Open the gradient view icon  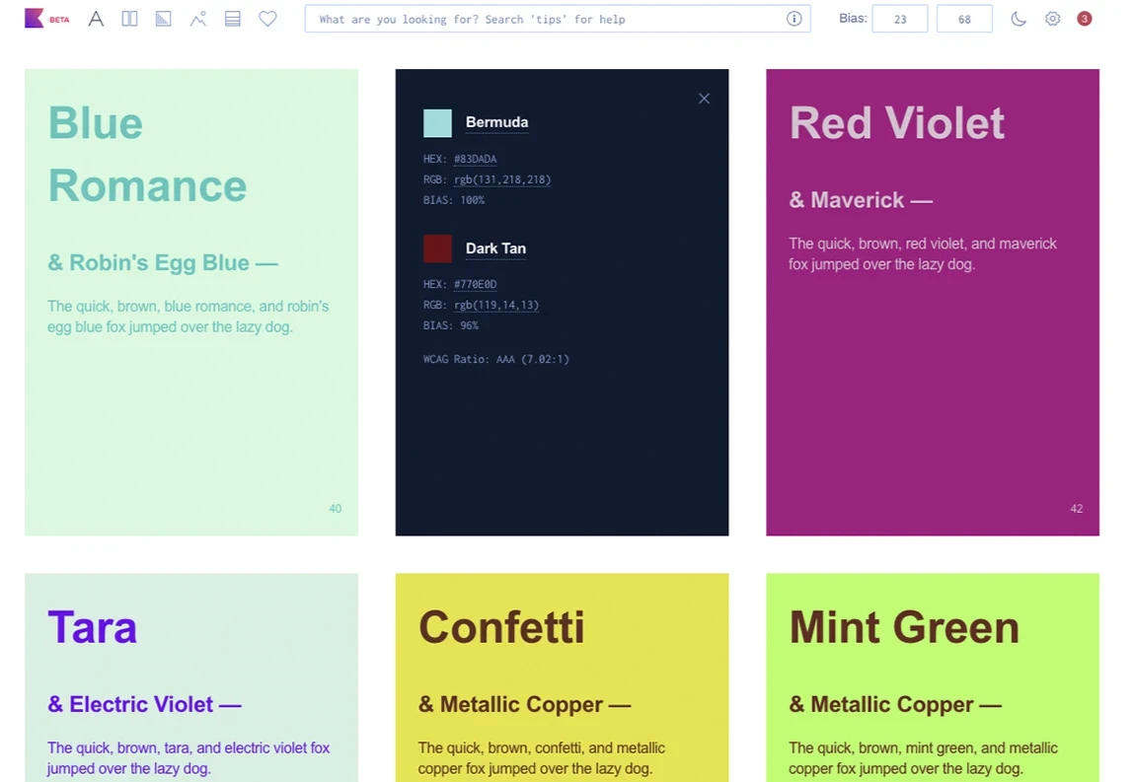pyautogui.click(x=164, y=19)
